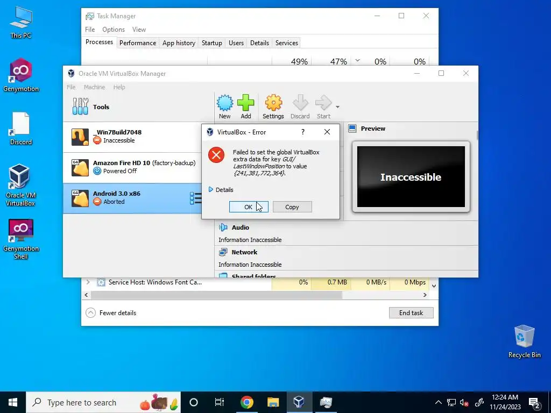This screenshot has width=551, height=413.
Task: Click OK in the VirtualBox error dialog
Action: coord(249,207)
